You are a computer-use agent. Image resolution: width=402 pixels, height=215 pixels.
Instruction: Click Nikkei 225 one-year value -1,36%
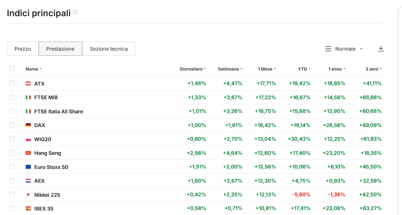(336, 195)
